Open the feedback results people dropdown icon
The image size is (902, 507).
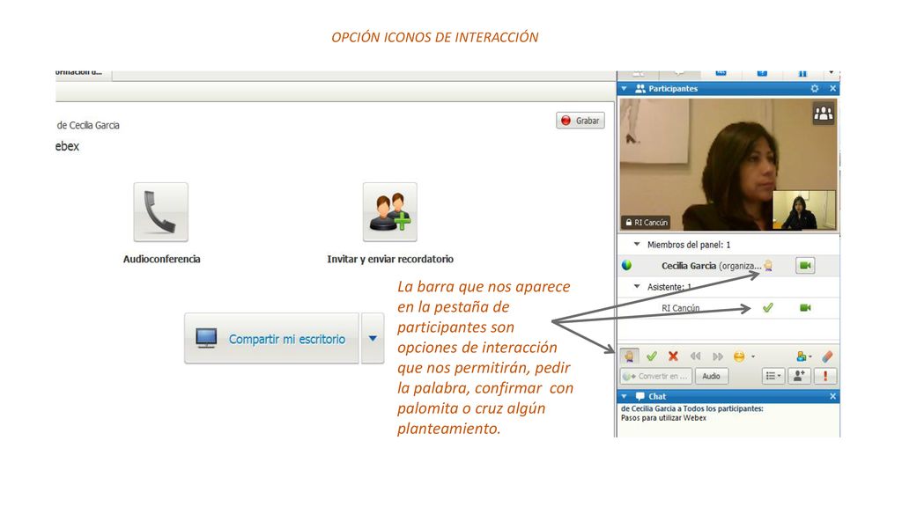coord(803,356)
